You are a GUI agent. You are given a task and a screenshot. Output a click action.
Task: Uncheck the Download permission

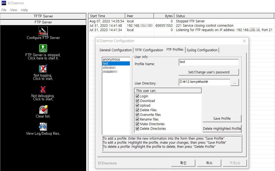(x=137, y=101)
